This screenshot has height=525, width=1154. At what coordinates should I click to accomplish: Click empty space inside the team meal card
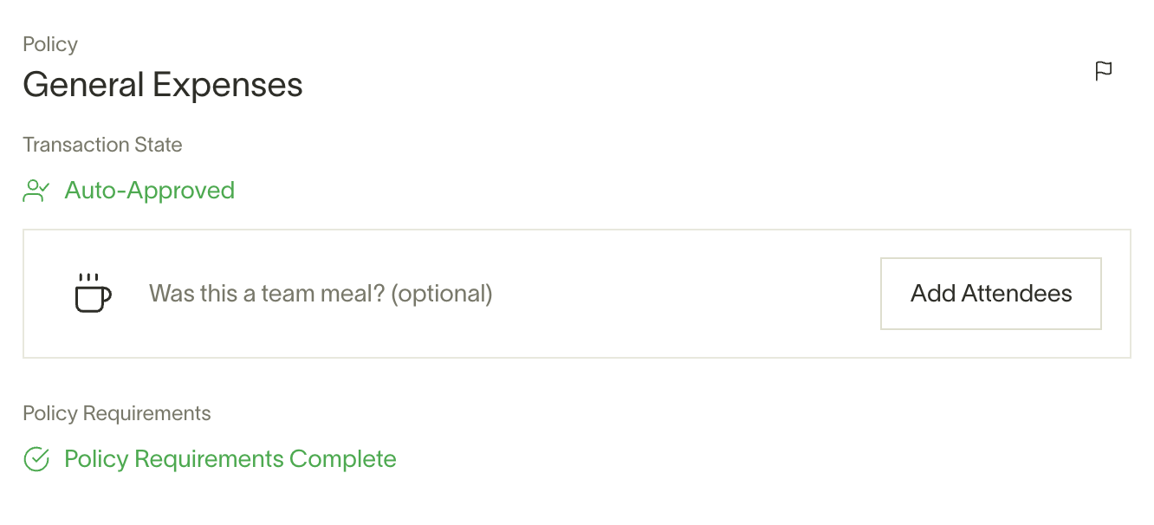coord(684,294)
